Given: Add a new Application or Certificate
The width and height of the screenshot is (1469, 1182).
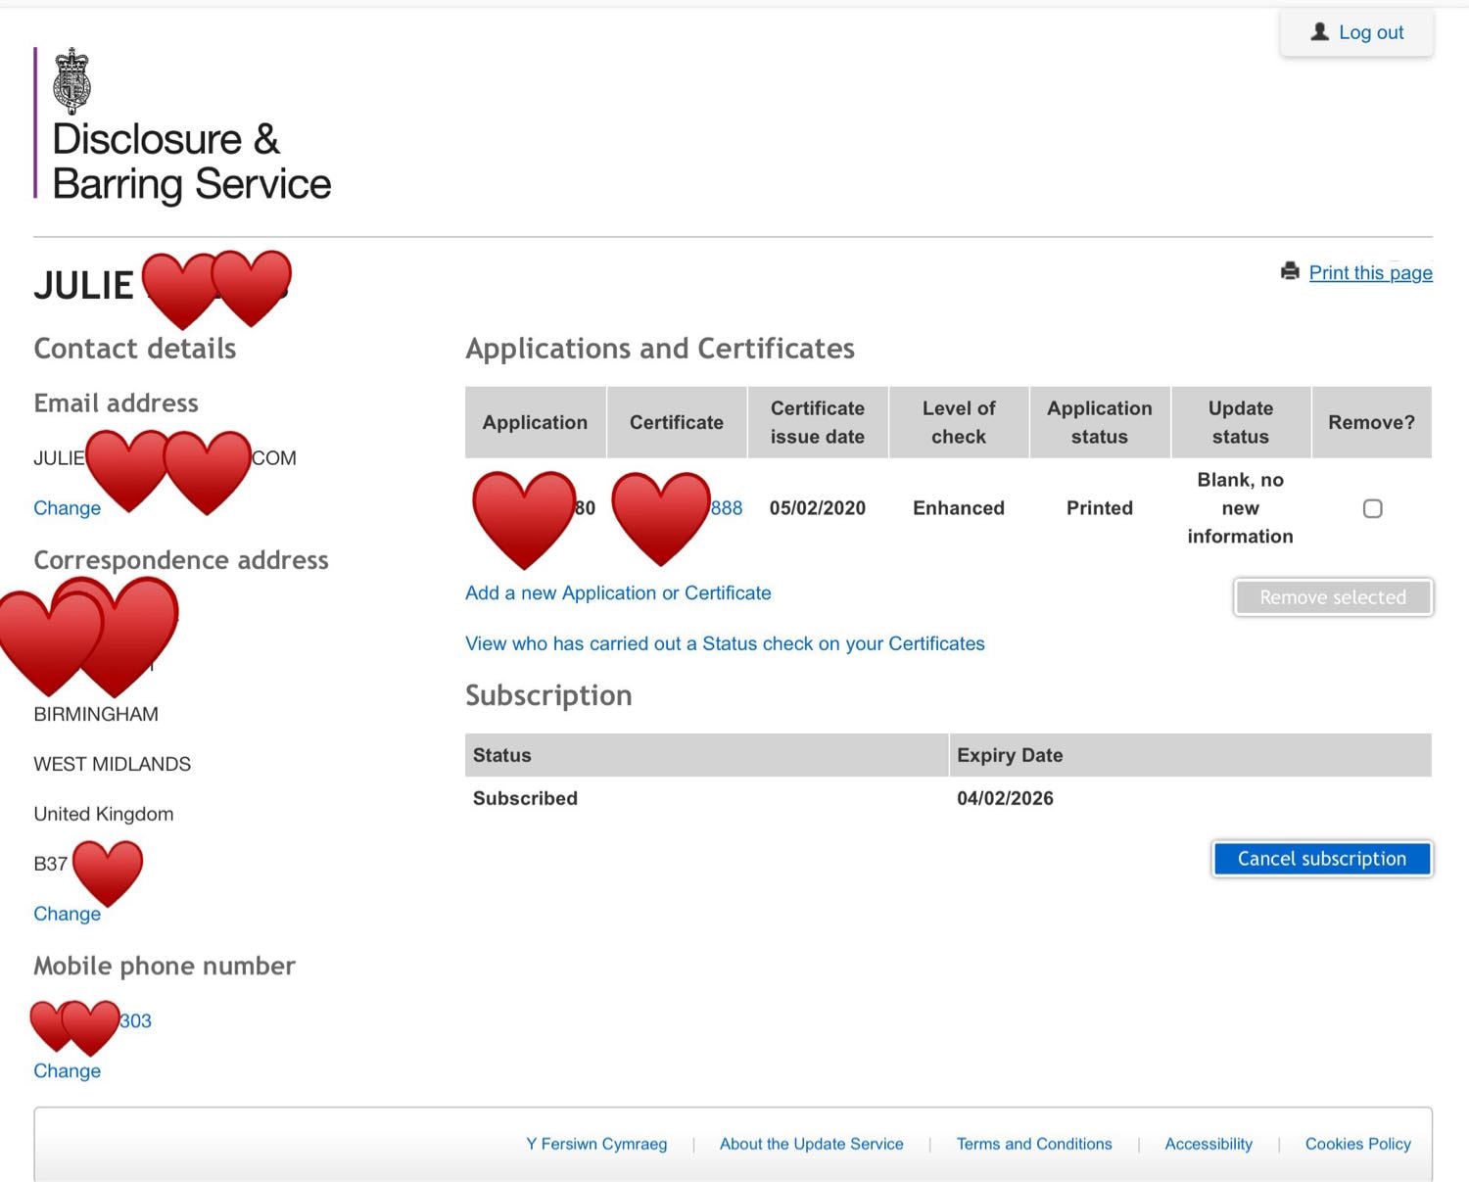Looking at the screenshot, I should (617, 592).
